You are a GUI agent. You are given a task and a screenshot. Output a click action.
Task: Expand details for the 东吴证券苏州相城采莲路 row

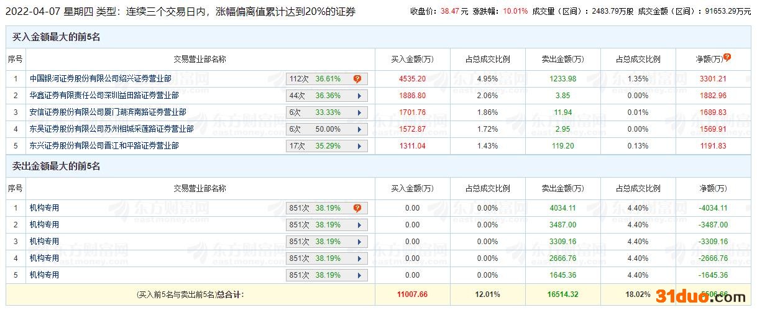[x=359, y=129]
